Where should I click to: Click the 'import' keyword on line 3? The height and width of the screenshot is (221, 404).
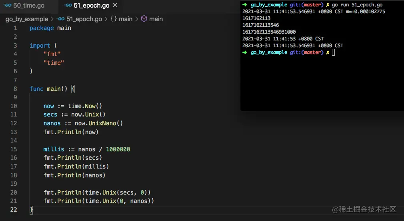tap(40, 46)
